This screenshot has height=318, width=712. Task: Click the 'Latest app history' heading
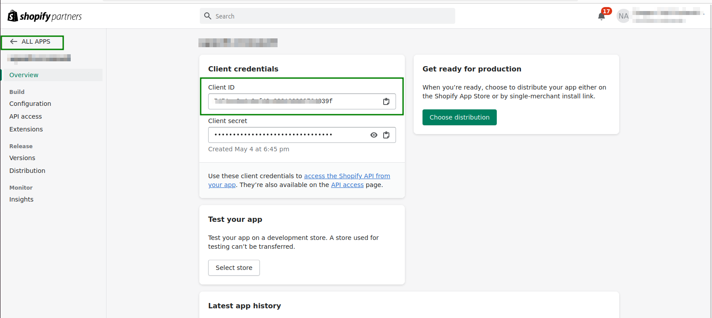click(x=244, y=306)
